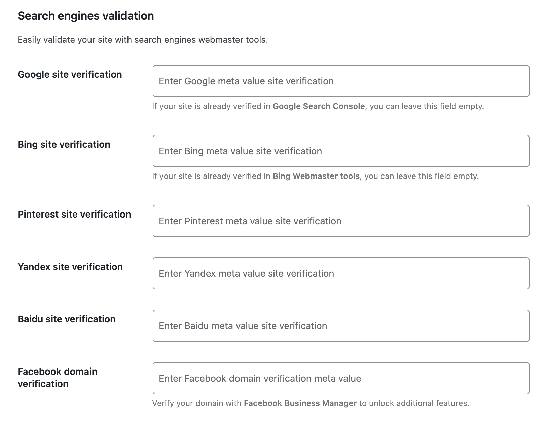Viewport: 547px width, 429px height.
Task: Click the Google site verification input field
Action: 341,81
